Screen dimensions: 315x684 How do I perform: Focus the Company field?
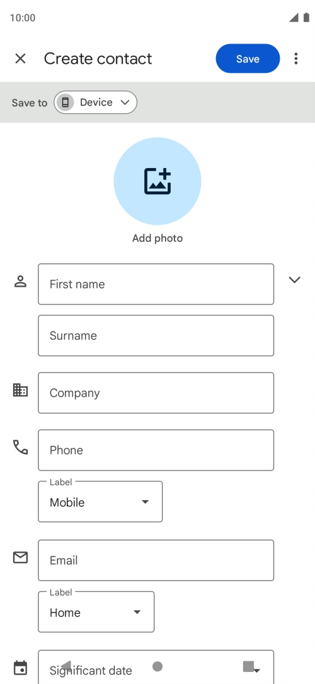click(156, 393)
